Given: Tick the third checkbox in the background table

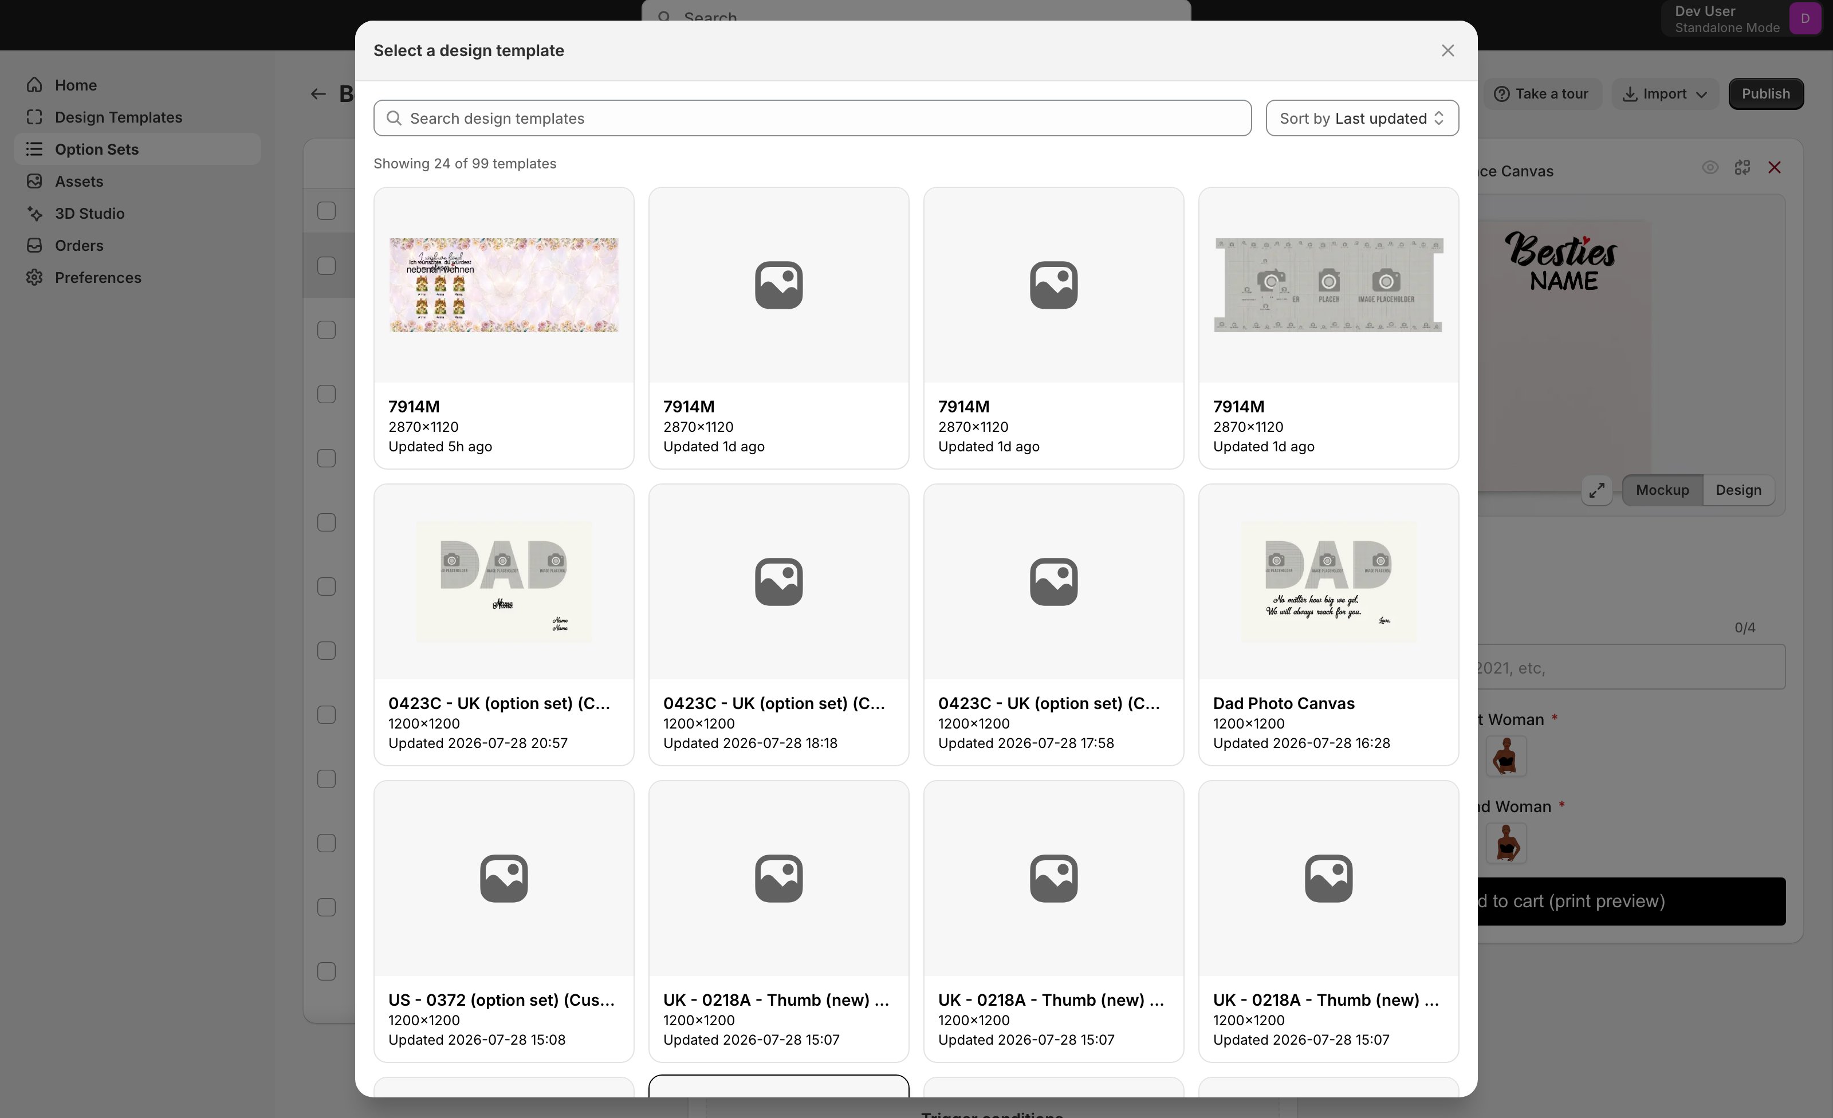Looking at the screenshot, I should [x=327, y=329].
